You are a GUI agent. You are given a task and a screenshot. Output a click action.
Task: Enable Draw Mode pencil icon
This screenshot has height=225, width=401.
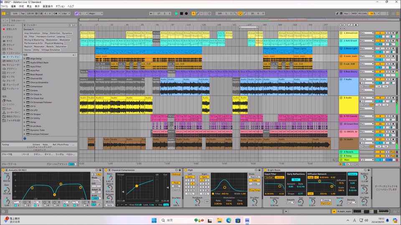[337, 13]
